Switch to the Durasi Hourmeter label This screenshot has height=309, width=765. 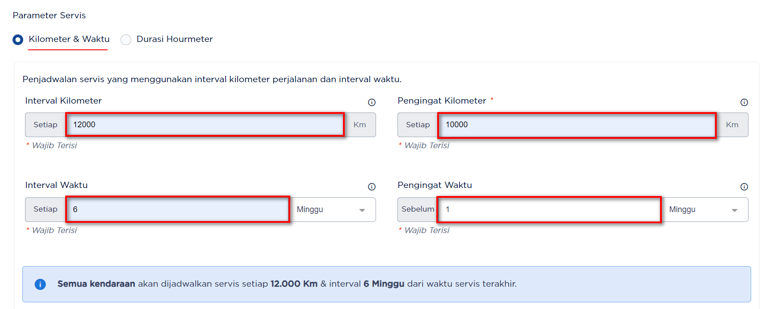(175, 39)
